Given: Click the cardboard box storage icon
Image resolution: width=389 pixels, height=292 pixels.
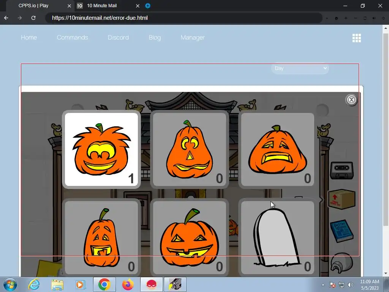Looking at the screenshot, I should pos(342,199).
